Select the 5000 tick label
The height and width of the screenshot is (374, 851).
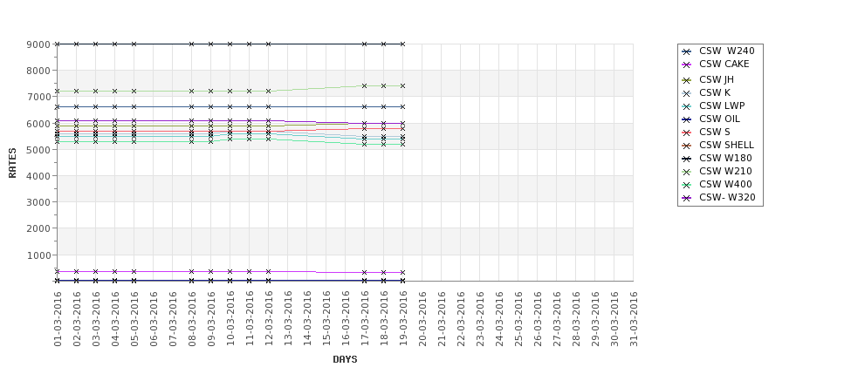click(38, 150)
